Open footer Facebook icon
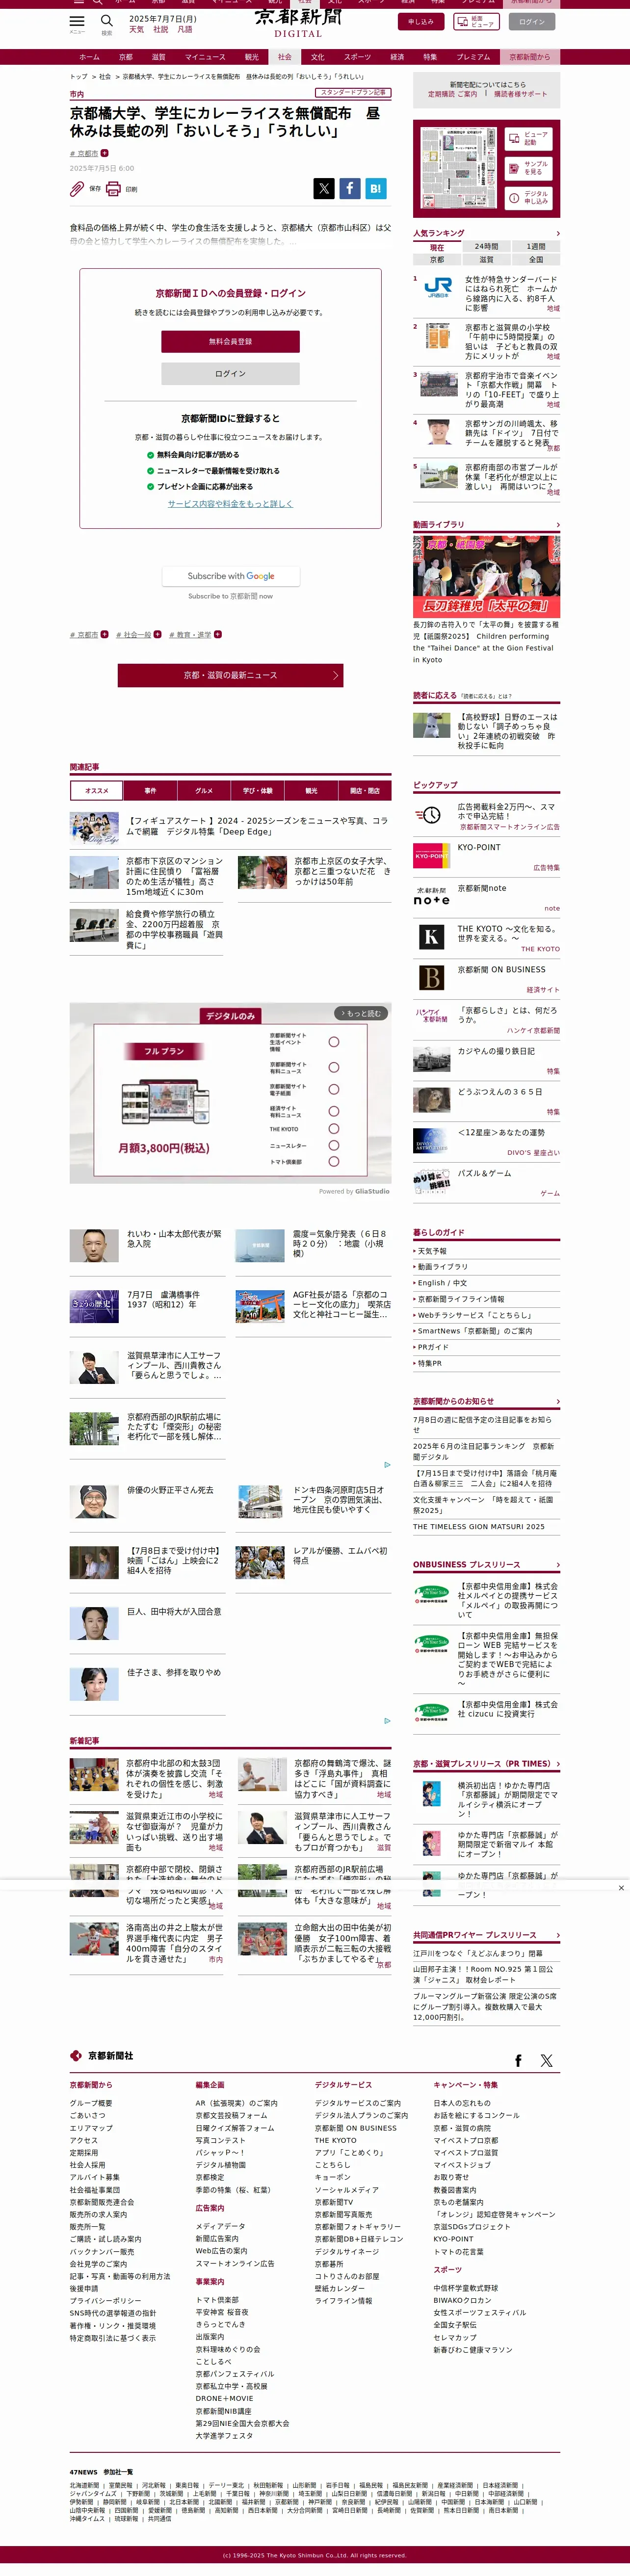The height and width of the screenshot is (2576, 630). (518, 2060)
